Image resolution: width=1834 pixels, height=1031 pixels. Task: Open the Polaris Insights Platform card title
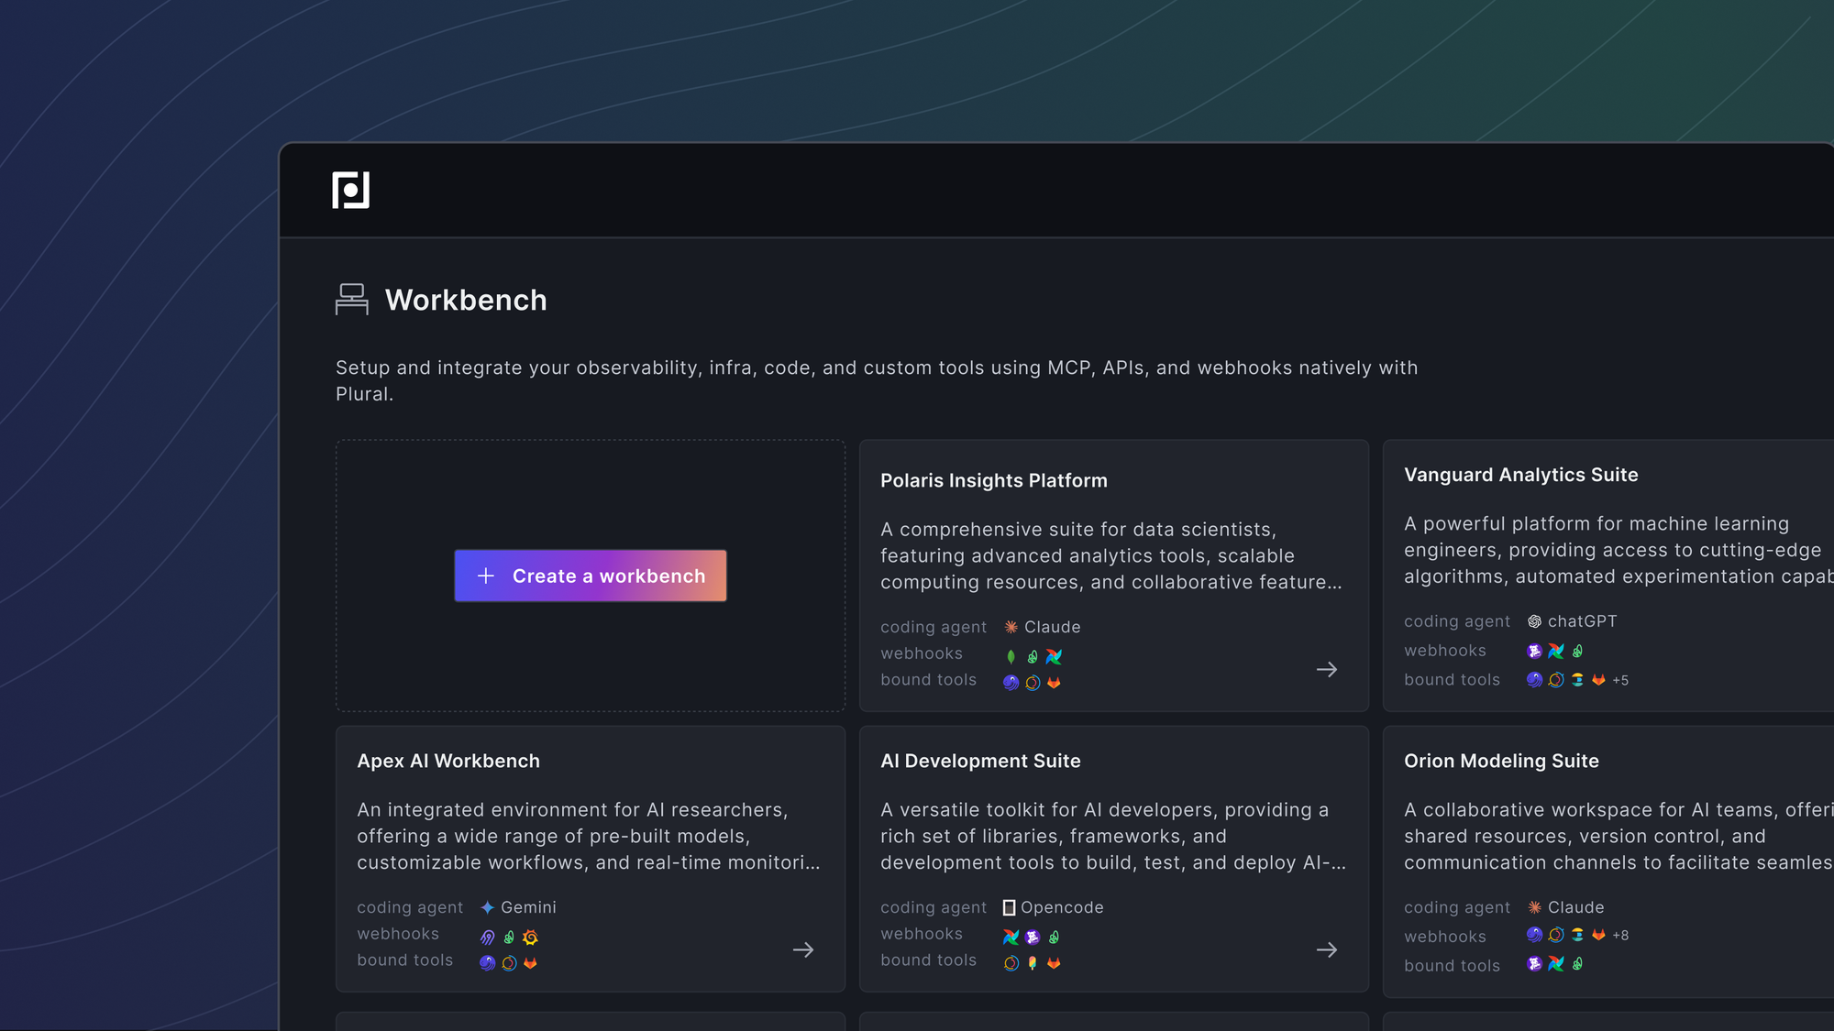(x=993, y=481)
